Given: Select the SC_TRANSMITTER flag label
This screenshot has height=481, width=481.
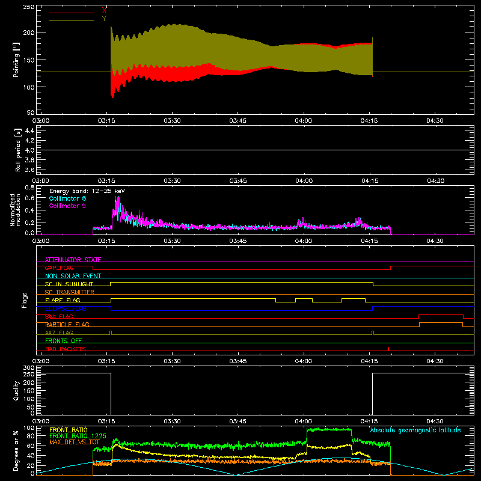Looking at the screenshot, I should click(70, 292).
